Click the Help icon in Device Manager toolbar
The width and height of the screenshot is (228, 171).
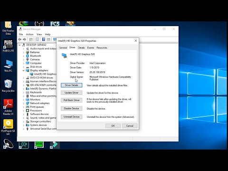point(44,39)
